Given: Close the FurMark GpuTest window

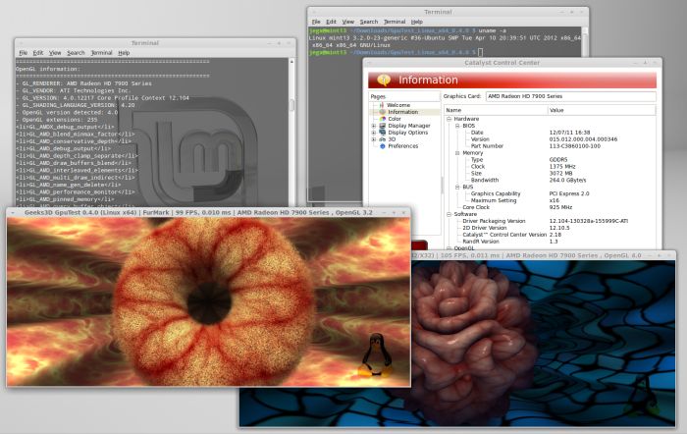Looking at the screenshot, I should 403,213.
